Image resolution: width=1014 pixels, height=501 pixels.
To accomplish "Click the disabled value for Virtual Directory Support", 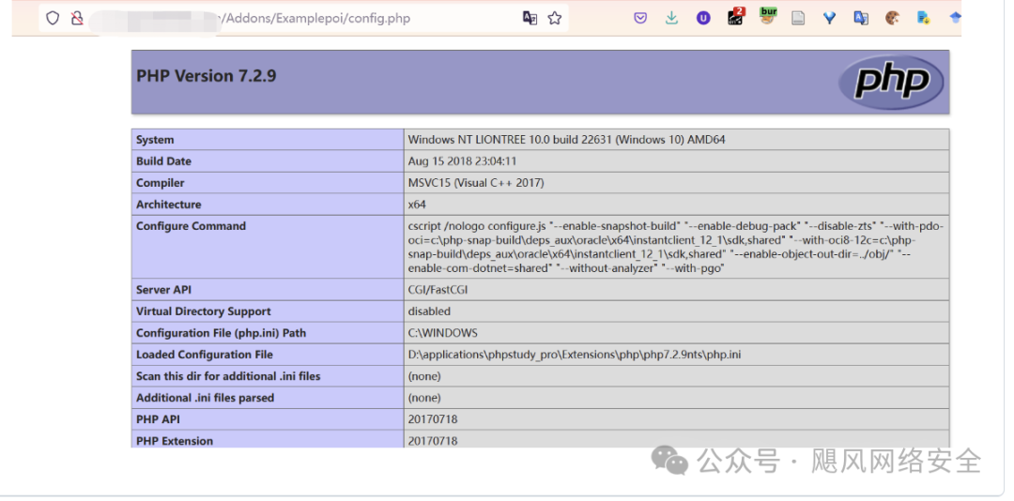I will (x=429, y=311).
